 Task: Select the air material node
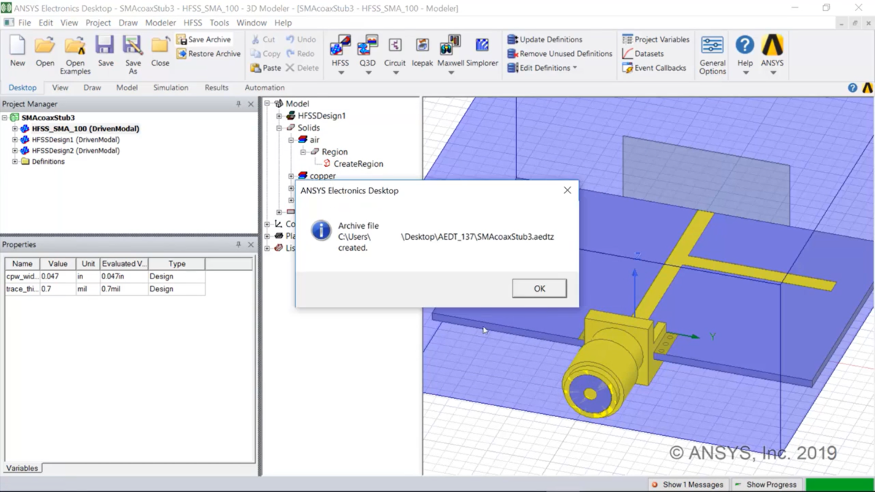click(314, 140)
